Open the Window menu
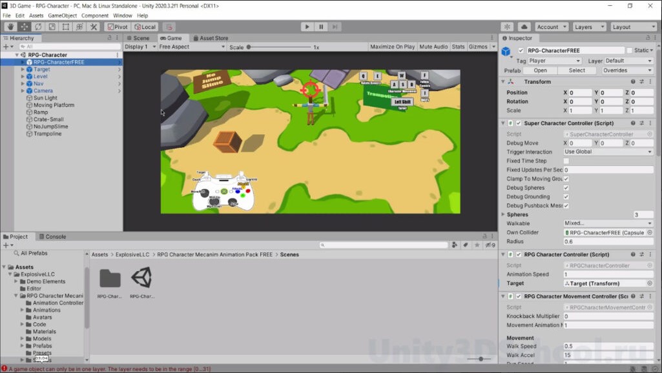662x373 pixels. click(x=123, y=15)
